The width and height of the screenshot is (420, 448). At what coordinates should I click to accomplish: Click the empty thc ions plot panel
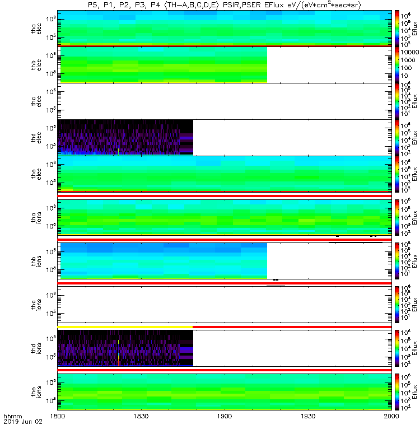coord(225,305)
